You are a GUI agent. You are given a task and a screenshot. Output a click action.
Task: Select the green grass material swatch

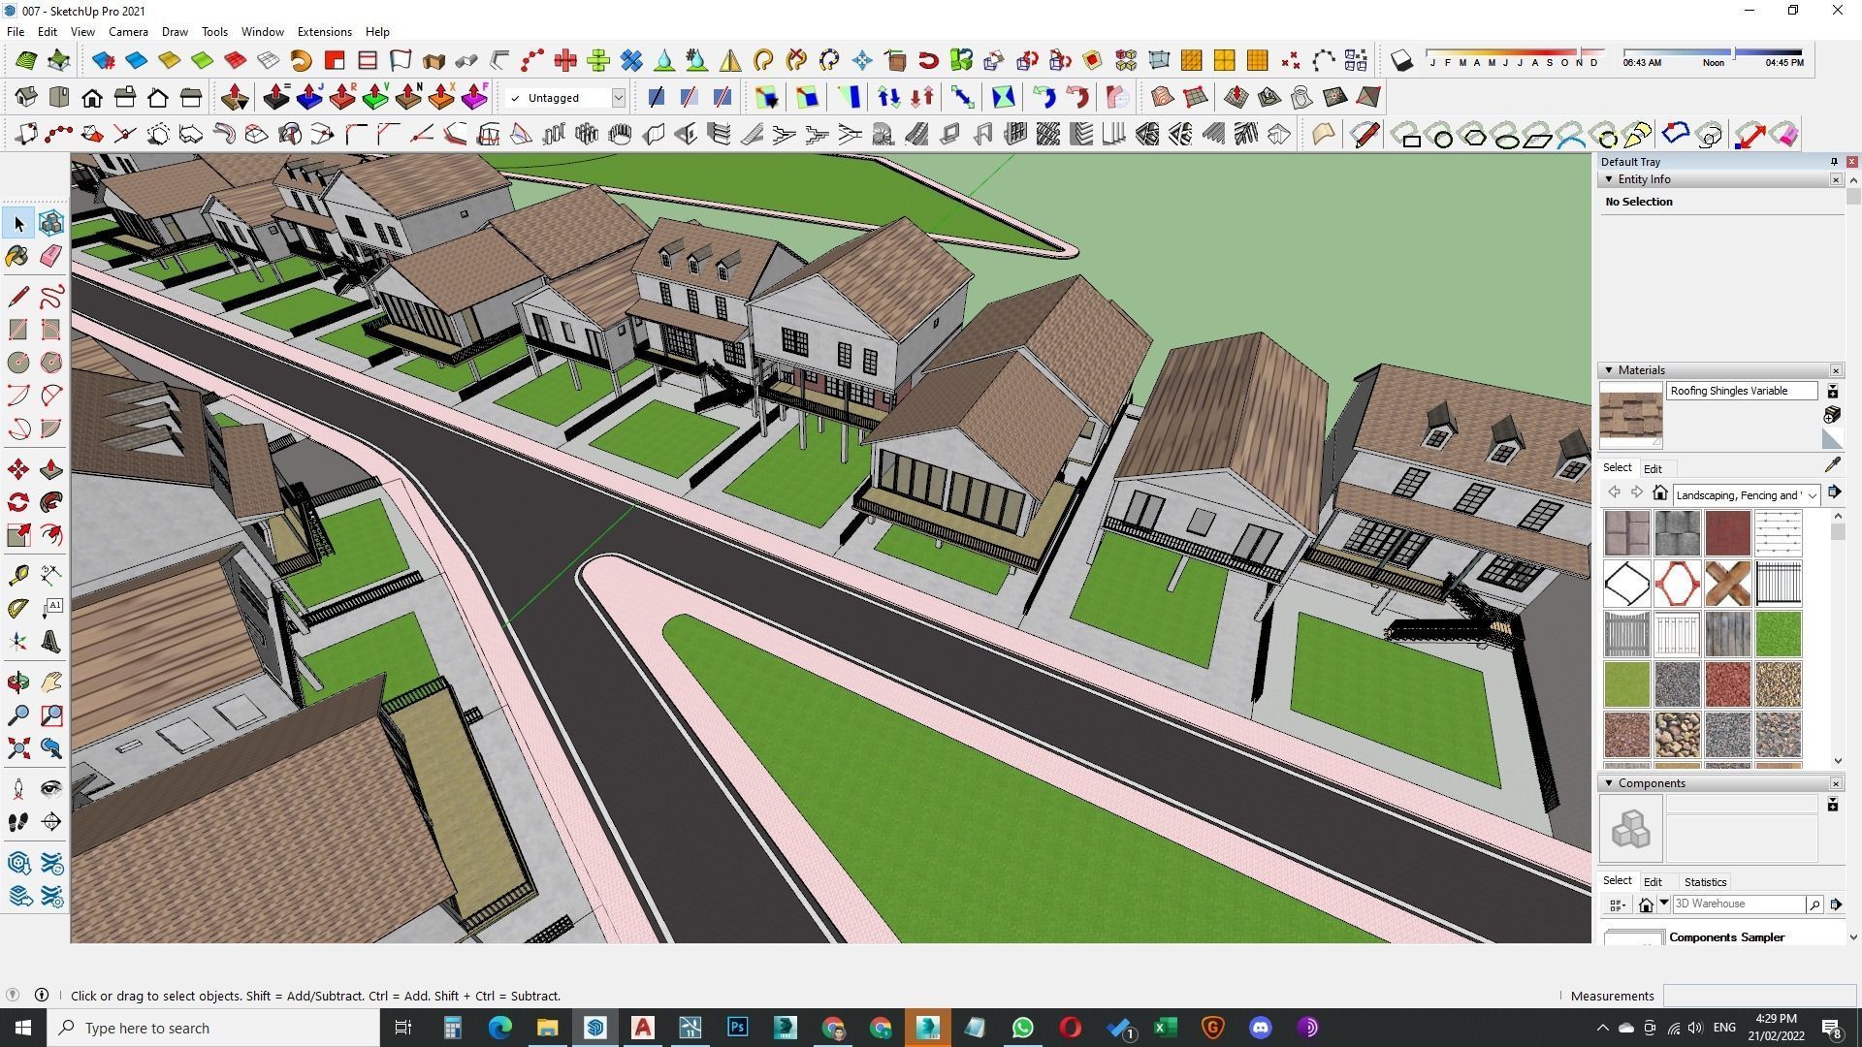coord(1778,633)
